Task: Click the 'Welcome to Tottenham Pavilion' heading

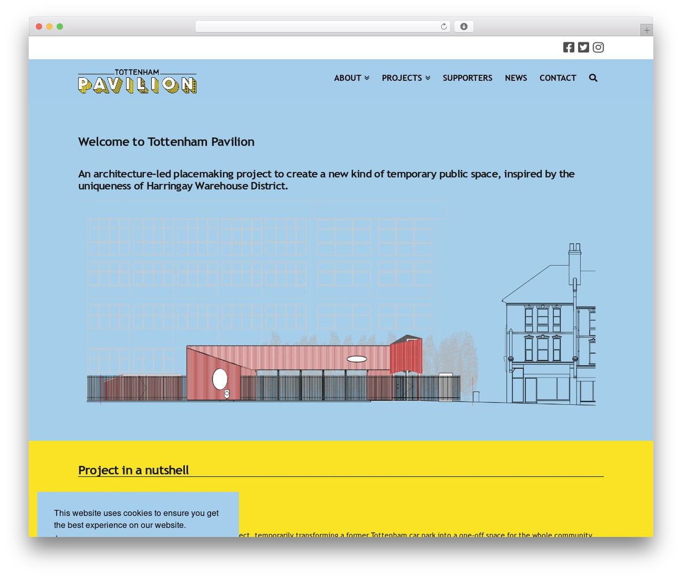Action: point(166,142)
